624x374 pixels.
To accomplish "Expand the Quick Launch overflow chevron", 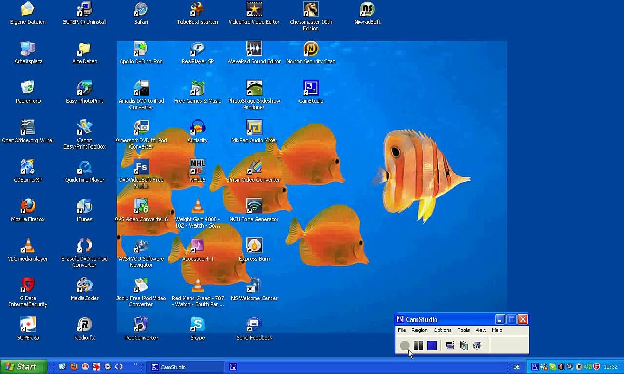I will pyautogui.click(x=135, y=364).
